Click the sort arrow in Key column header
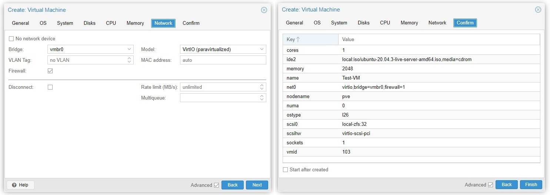Screen dimensions: 550x195 point(298,40)
